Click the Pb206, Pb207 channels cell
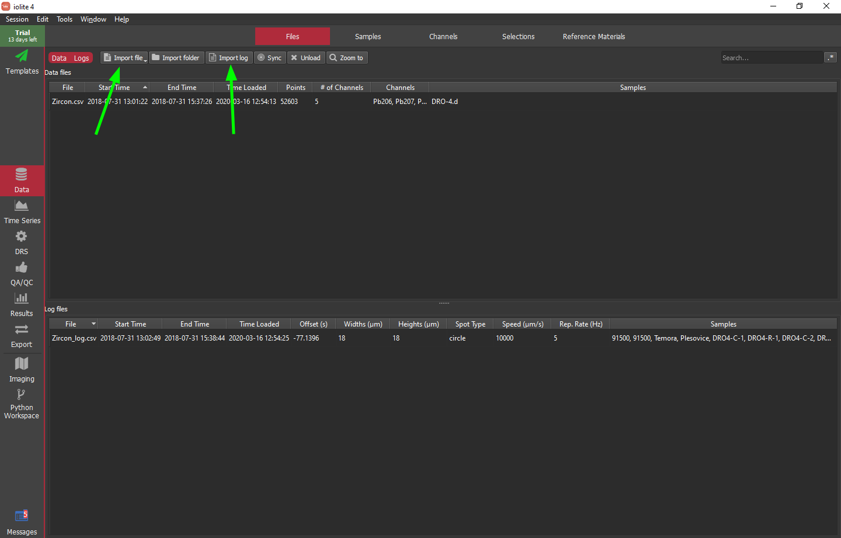Viewport: 841px width, 538px height. point(400,102)
